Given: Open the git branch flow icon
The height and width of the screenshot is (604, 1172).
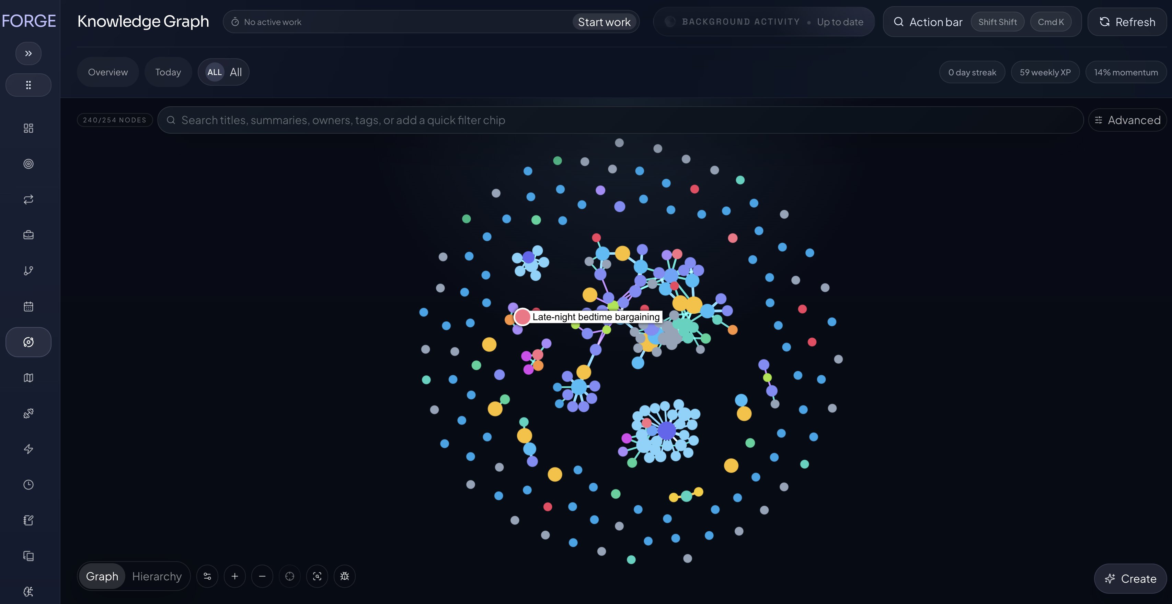Looking at the screenshot, I should pyautogui.click(x=28, y=270).
